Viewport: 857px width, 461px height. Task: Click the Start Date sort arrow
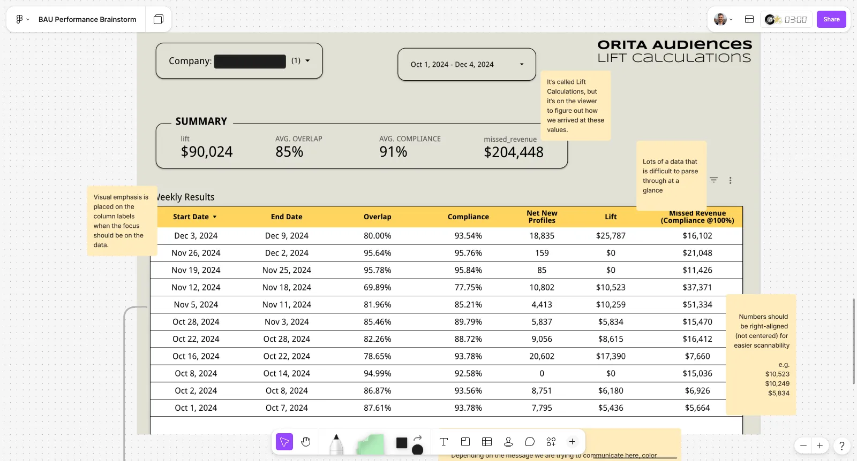click(215, 217)
